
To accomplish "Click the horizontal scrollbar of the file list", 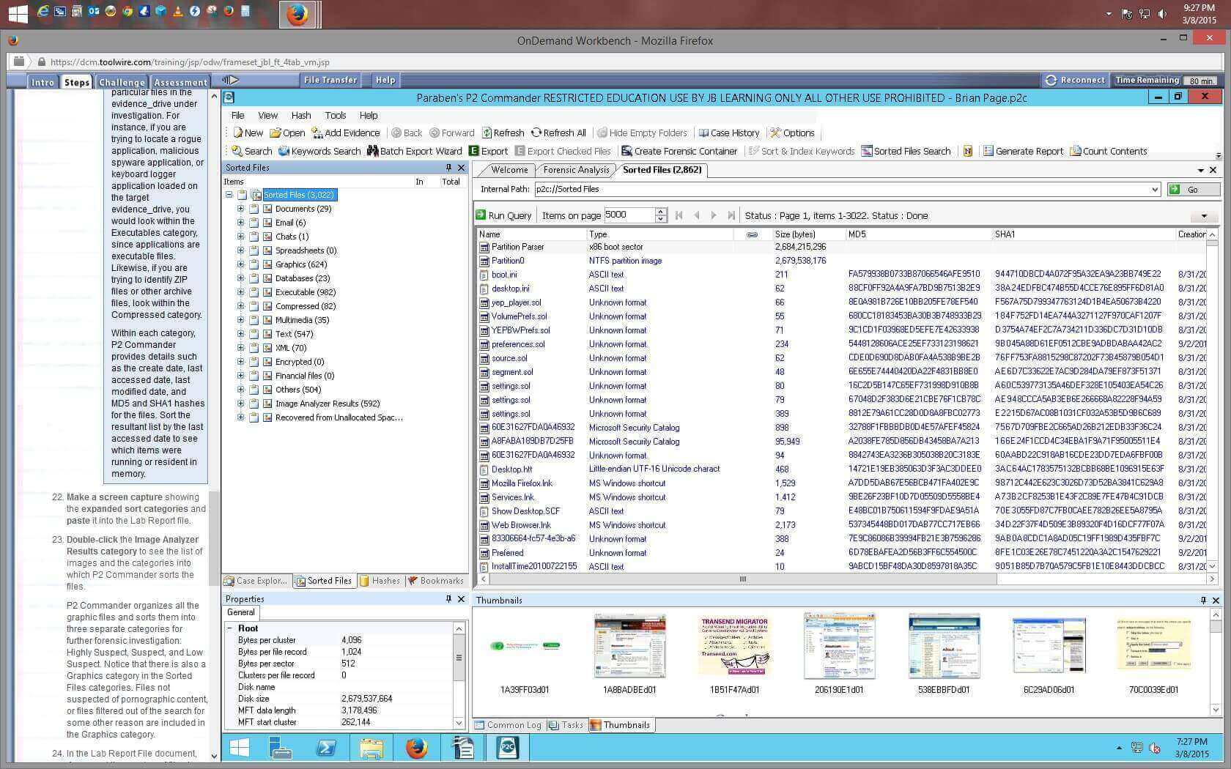I will pos(742,579).
